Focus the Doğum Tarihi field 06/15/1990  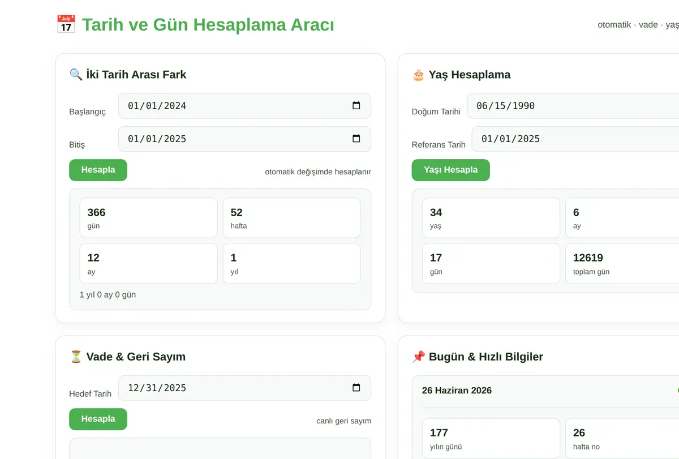point(573,106)
